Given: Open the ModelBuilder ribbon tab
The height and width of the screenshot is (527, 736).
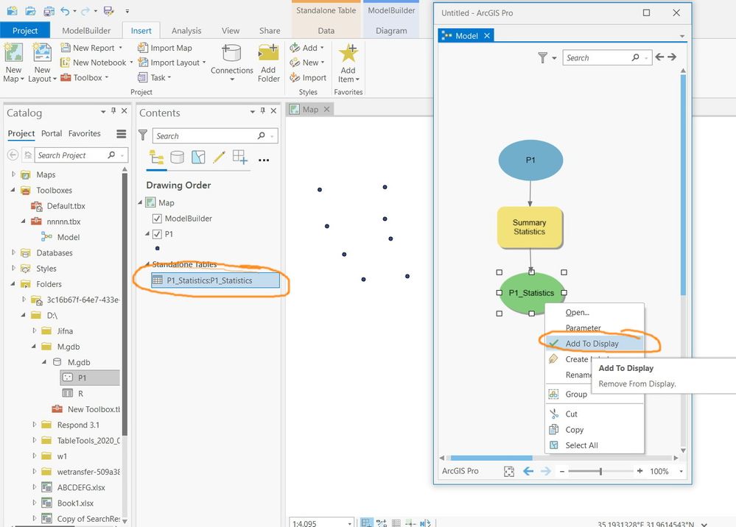Looking at the screenshot, I should pos(86,30).
